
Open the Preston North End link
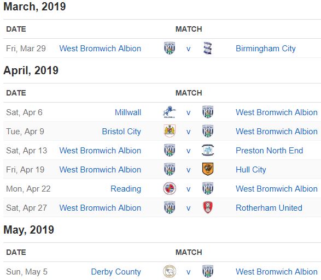click(269, 151)
